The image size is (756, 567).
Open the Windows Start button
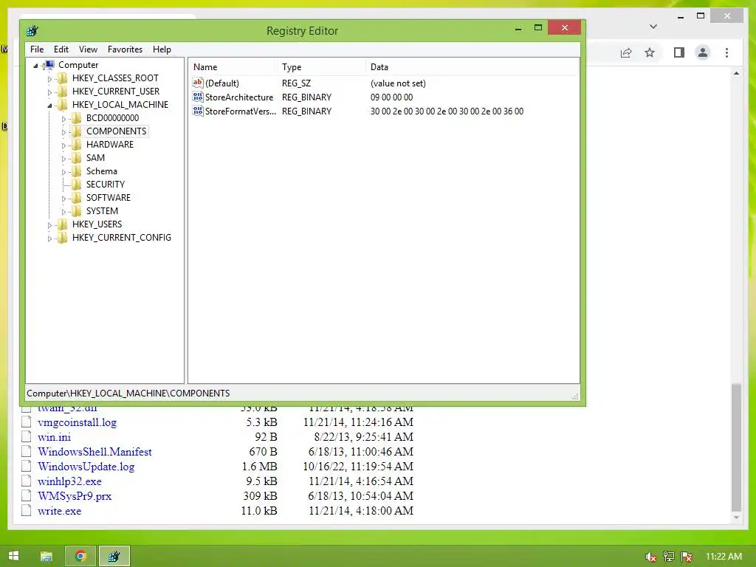[13, 556]
